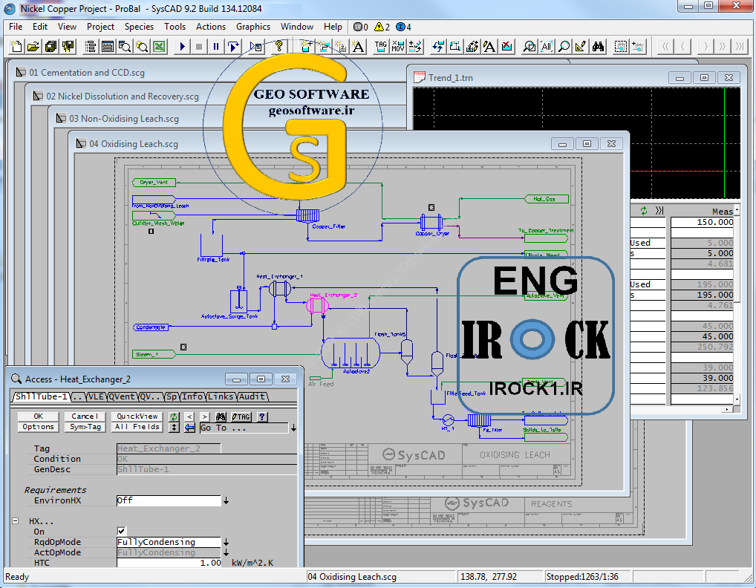Click the insert annotation letter A icon

[358, 47]
